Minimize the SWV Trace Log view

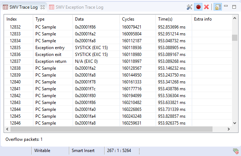pos(226,6)
